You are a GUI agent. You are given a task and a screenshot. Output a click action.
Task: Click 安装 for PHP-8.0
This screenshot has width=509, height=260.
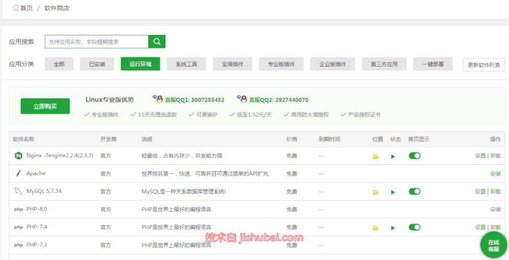(x=495, y=209)
